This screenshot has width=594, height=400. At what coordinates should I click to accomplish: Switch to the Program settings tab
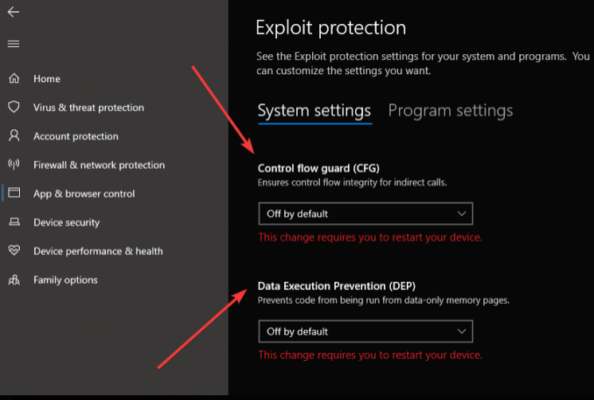(450, 111)
